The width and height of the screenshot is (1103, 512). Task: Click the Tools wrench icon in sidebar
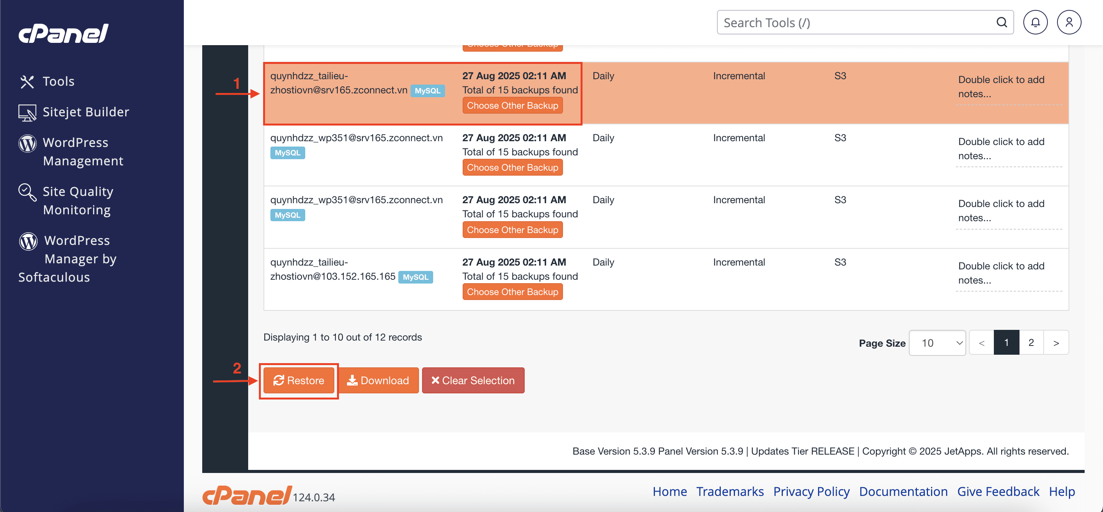pyautogui.click(x=27, y=81)
